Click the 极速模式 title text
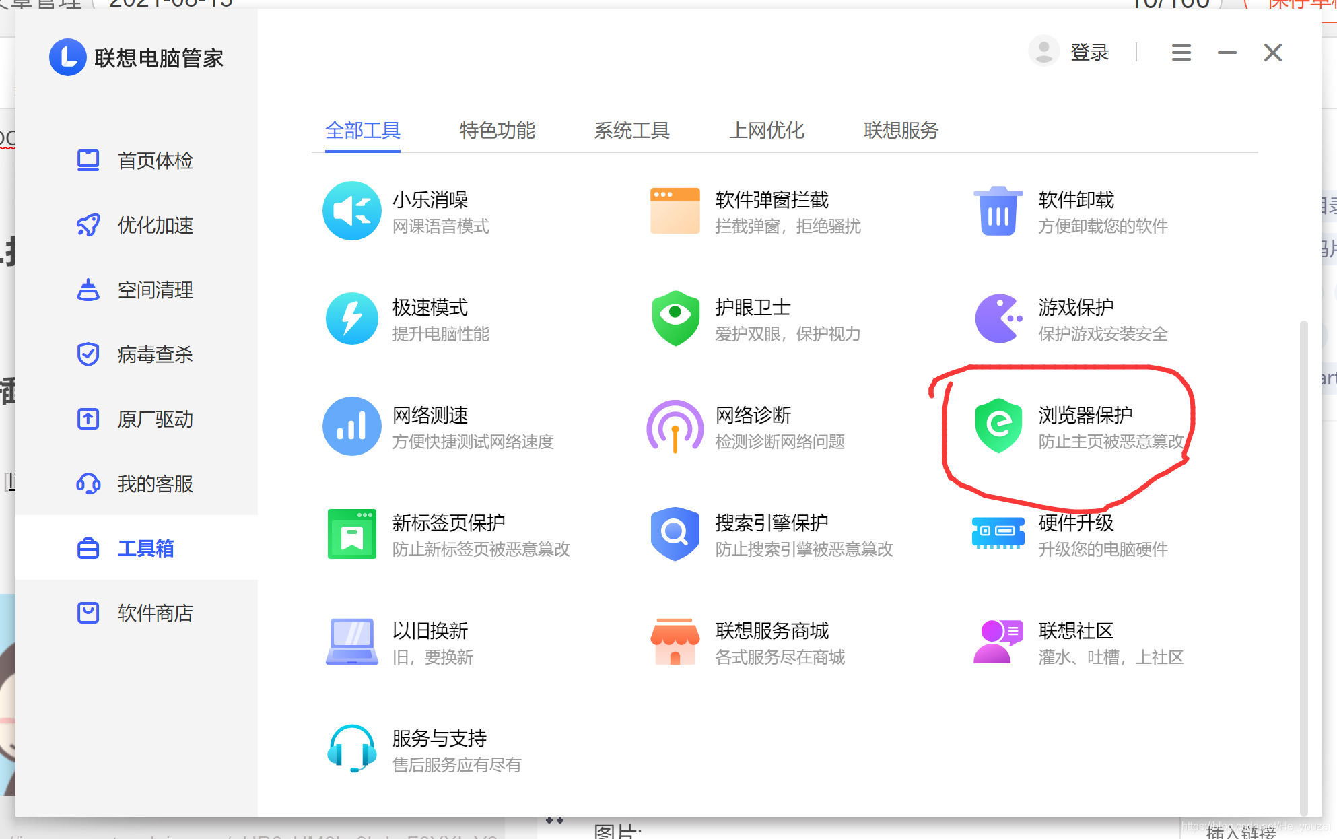Screen dimensions: 1337x839 coord(430,308)
